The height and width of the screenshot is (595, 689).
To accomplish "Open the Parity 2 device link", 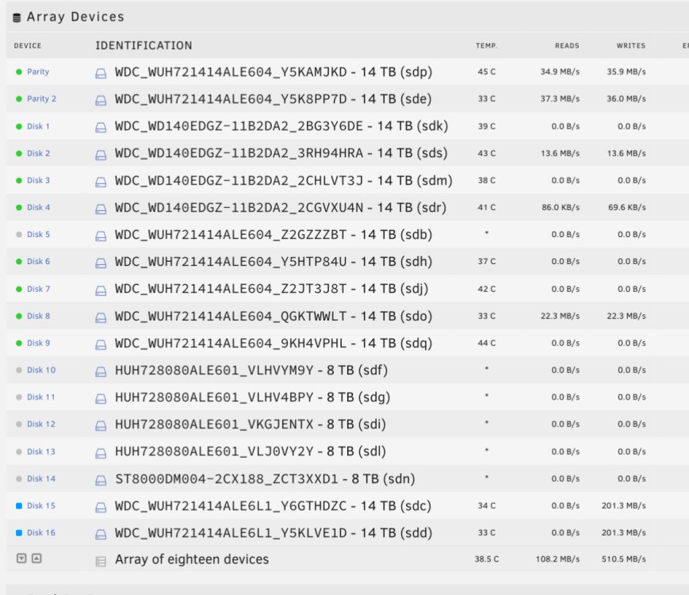I will [42, 99].
